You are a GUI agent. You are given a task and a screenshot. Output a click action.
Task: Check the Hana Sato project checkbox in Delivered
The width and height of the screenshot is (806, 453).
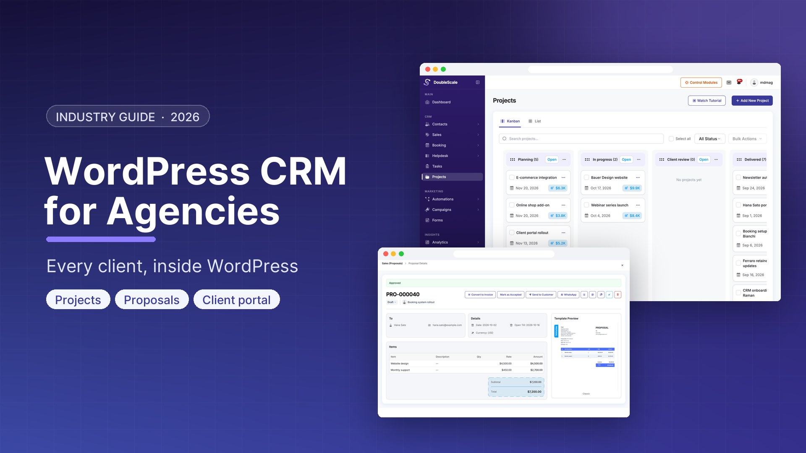click(738, 205)
